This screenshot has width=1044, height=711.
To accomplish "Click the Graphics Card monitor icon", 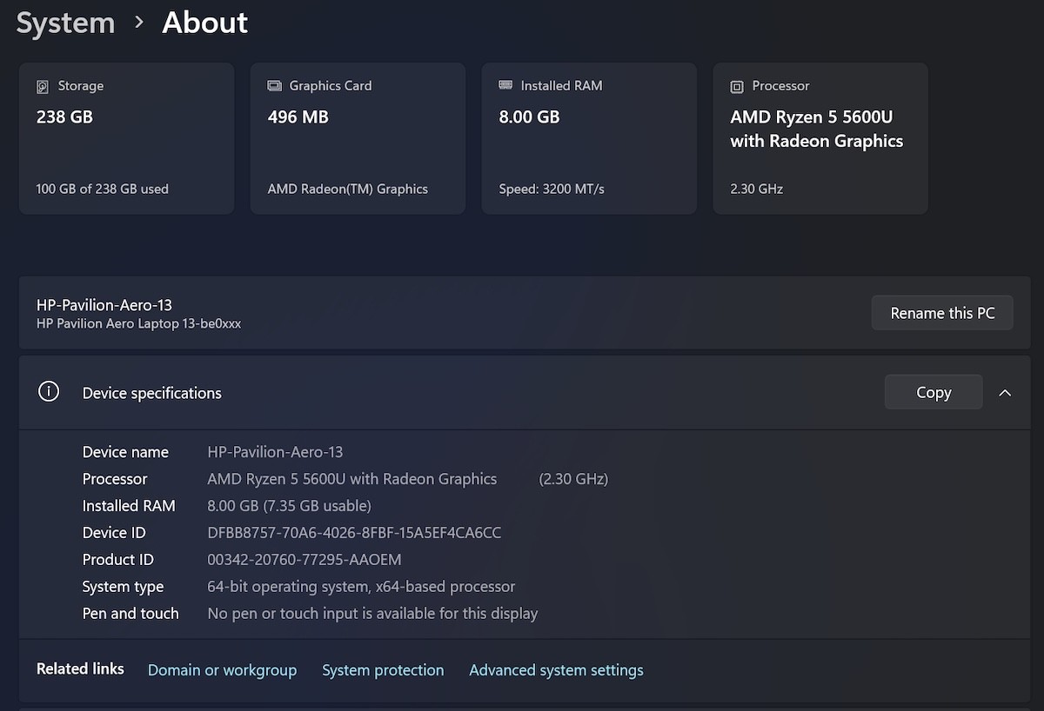I will coord(274,86).
